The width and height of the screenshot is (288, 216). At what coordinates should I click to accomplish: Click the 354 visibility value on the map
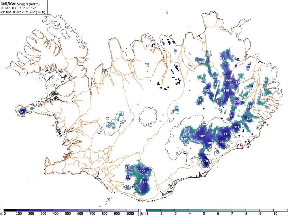202,62
